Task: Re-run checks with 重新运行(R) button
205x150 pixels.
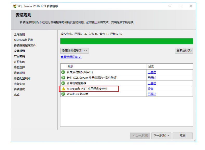Action: click(184, 50)
